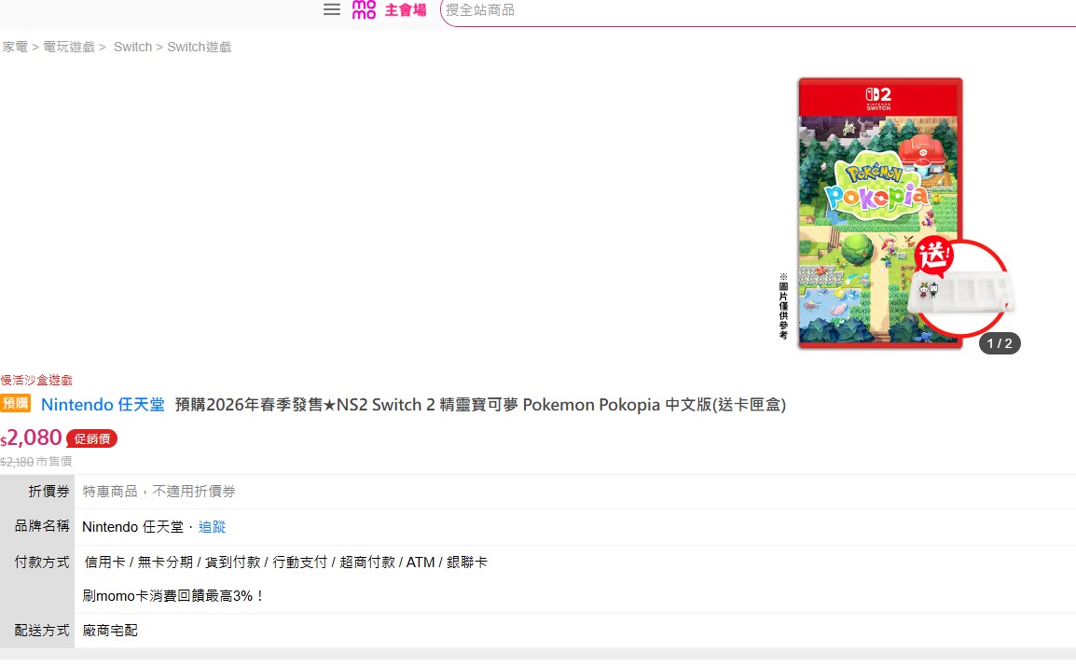
Task: Click the momo logo
Action: point(364,10)
